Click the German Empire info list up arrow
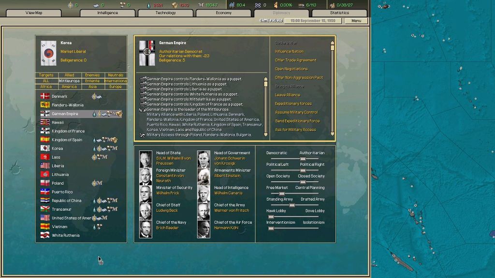This screenshot has height=278, width=495. click(x=266, y=79)
